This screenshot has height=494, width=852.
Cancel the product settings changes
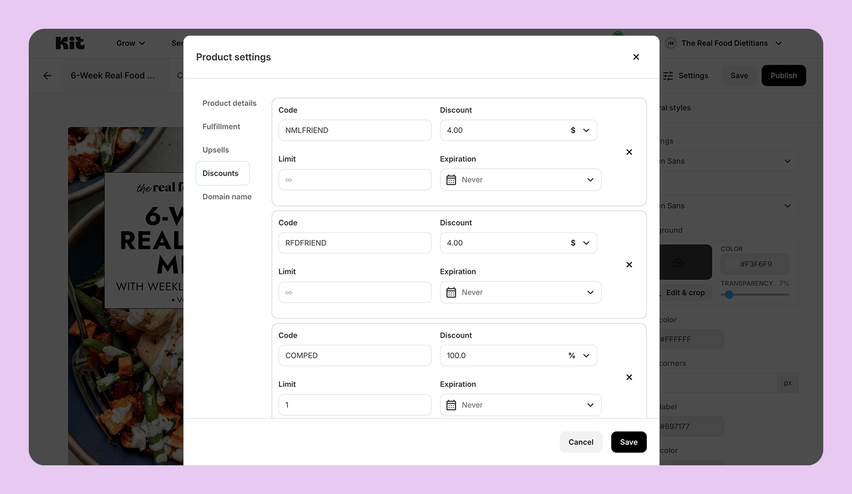point(580,442)
